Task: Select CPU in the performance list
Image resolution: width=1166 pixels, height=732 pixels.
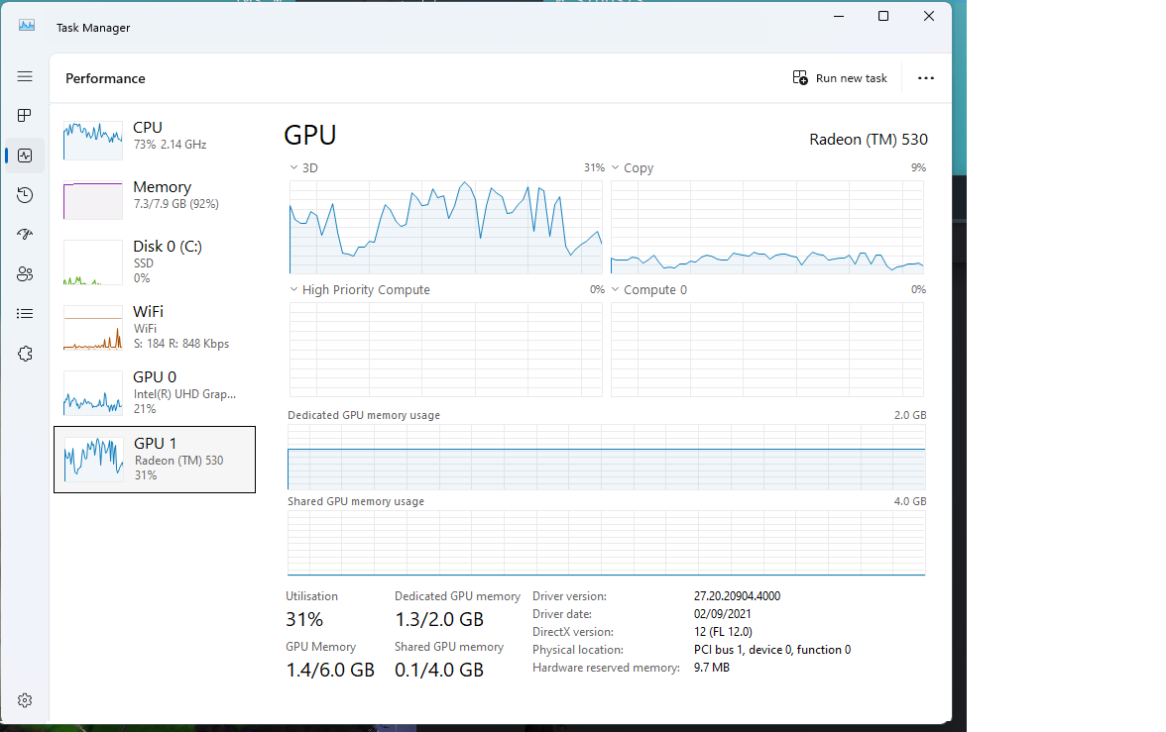Action: pos(154,140)
